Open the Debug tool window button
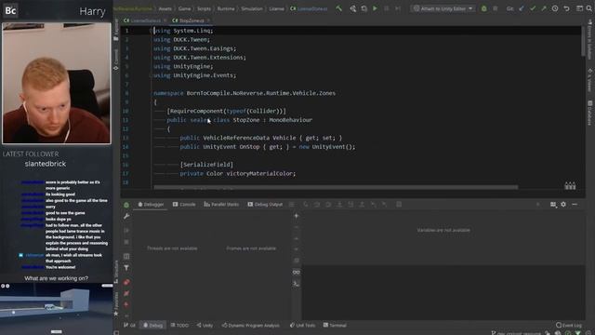The width and height of the screenshot is (595, 335). click(152, 325)
